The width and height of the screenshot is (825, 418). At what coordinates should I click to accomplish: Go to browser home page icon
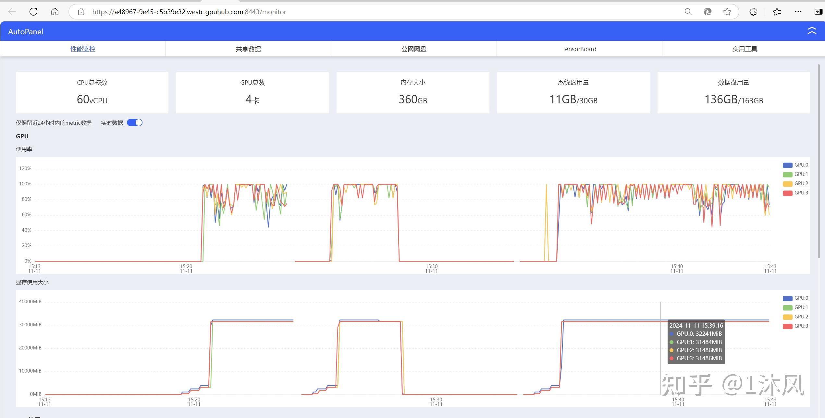55,12
